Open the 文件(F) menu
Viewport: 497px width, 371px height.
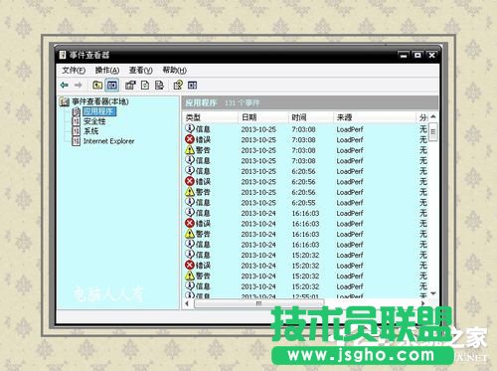tap(74, 71)
